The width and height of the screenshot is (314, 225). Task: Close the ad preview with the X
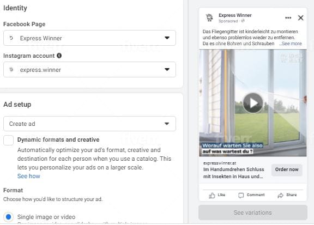click(300, 18)
